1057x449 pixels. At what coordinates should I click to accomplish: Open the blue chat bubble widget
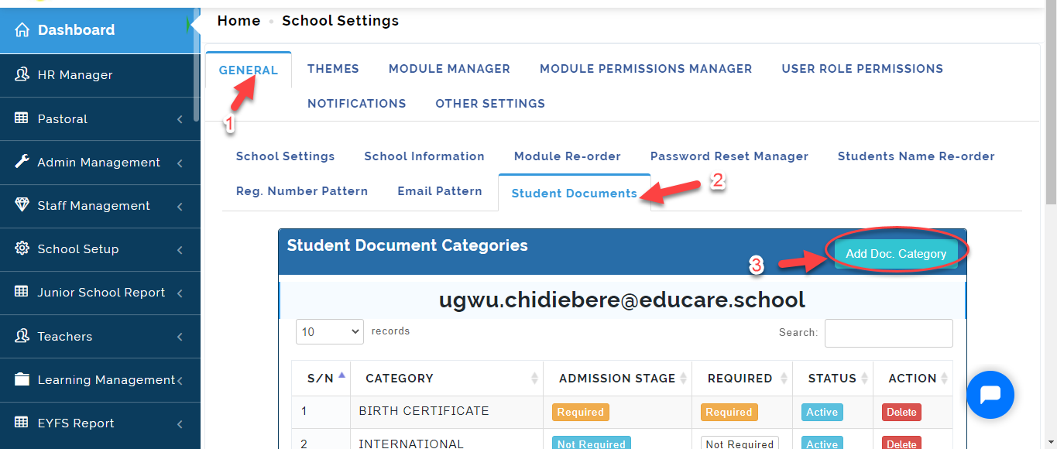(990, 395)
